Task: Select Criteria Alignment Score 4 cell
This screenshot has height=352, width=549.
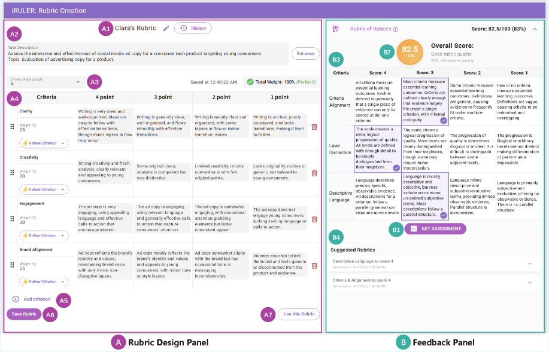Action: pyautogui.click(x=377, y=102)
